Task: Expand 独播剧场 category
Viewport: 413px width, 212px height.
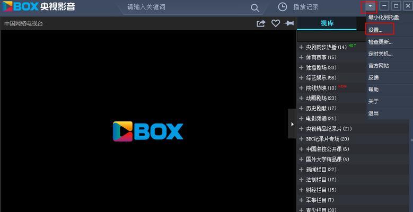Action: pyautogui.click(x=301, y=68)
